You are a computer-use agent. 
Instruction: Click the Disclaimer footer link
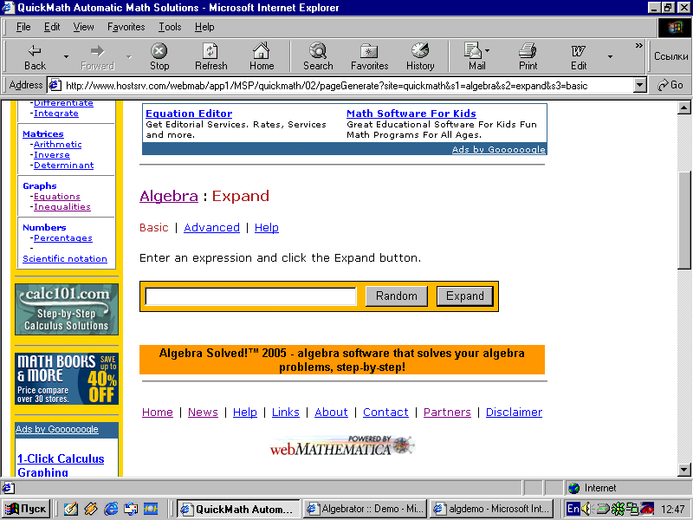coord(514,413)
